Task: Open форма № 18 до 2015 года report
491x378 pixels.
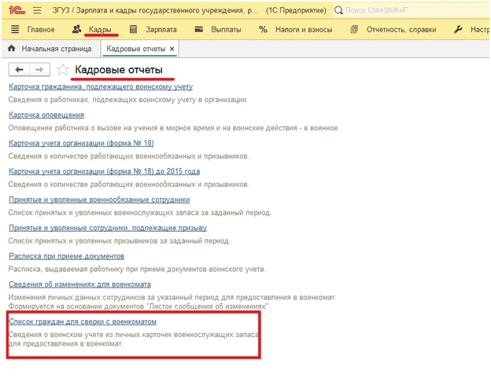Action: tap(105, 171)
